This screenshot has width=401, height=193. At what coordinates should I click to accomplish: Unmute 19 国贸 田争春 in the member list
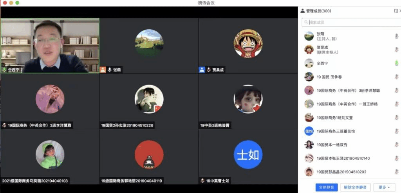(396, 77)
